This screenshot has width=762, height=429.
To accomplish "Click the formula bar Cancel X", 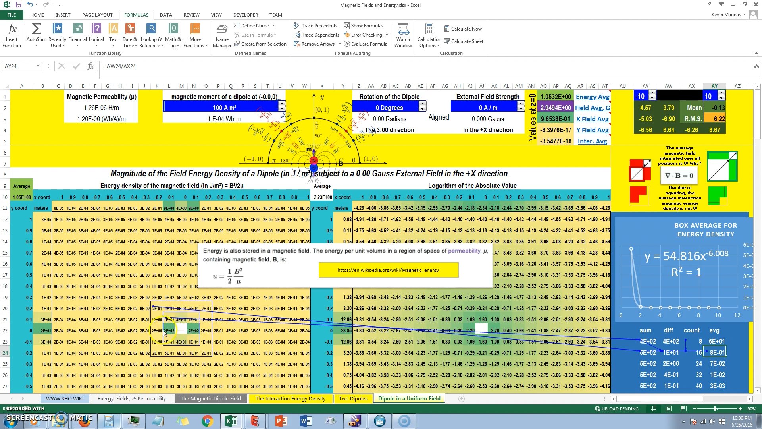I will (x=61, y=66).
